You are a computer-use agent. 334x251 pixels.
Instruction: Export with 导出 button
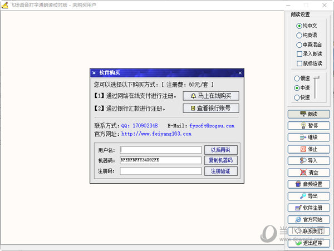tap(308, 196)
